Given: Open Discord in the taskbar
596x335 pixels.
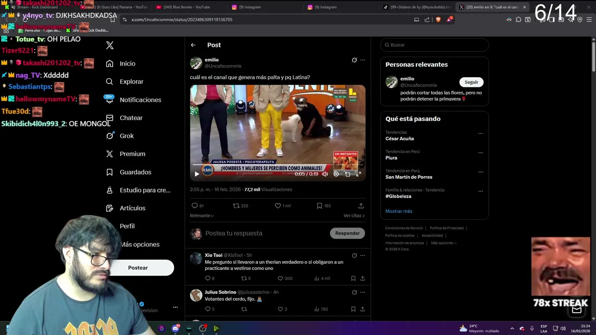Looking at the screenshot, I should coord(176,328).
